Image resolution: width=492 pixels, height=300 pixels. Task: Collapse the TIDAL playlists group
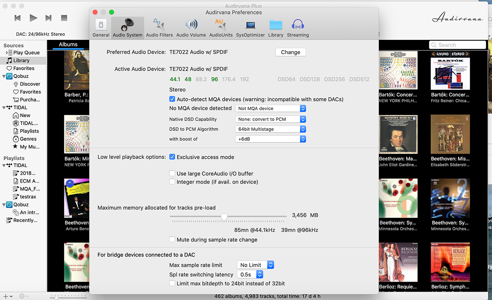tap(4, 165)
